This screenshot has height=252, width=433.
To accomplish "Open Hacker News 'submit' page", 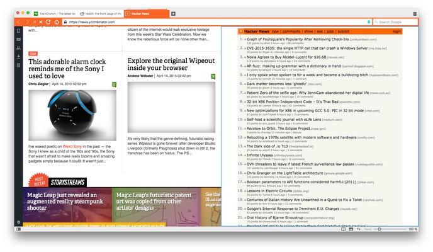I will pos(343,31).
